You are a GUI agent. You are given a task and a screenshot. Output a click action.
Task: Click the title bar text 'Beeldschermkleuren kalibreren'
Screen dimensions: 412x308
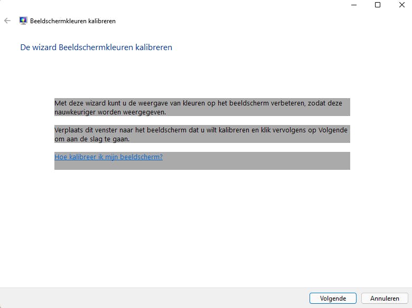pos(73,21)
